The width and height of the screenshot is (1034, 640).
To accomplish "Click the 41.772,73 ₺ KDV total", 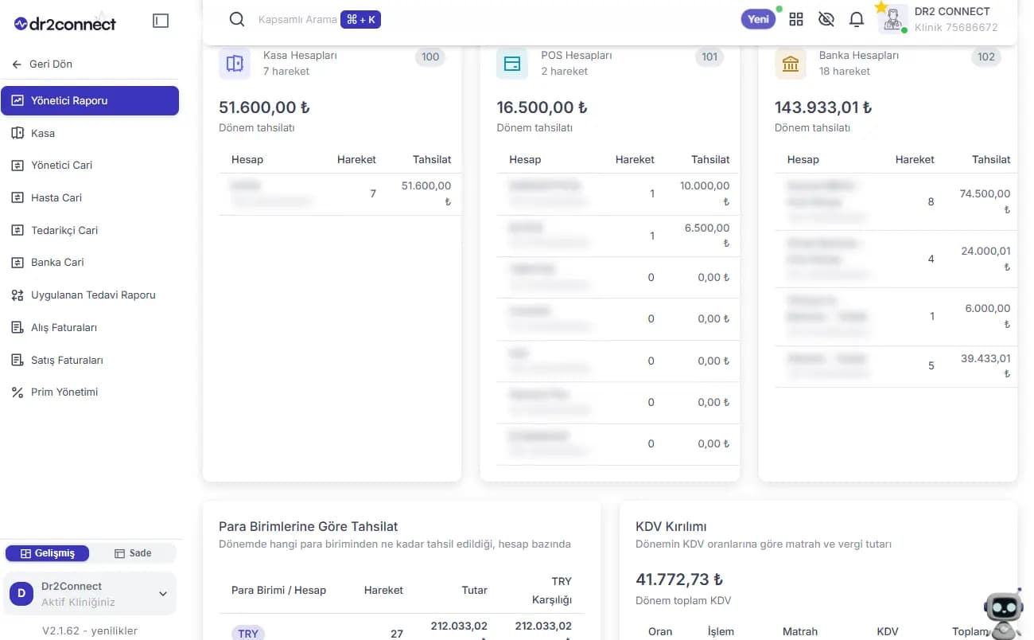I will pos(679,580).
